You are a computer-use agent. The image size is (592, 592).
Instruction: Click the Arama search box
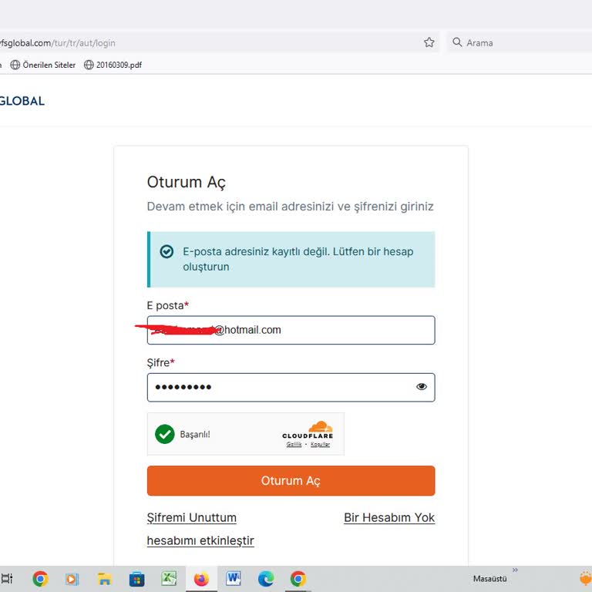pyautogui.click(x=519, y=42)
